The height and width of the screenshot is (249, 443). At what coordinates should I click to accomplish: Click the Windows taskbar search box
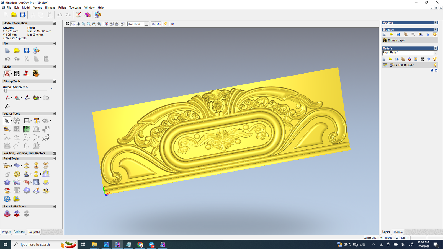pos(35,245)
